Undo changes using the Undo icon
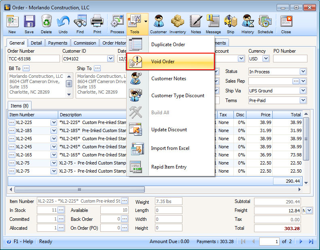Image resolution: width=320 pixels, height=250 pixels. coord(63,24)
